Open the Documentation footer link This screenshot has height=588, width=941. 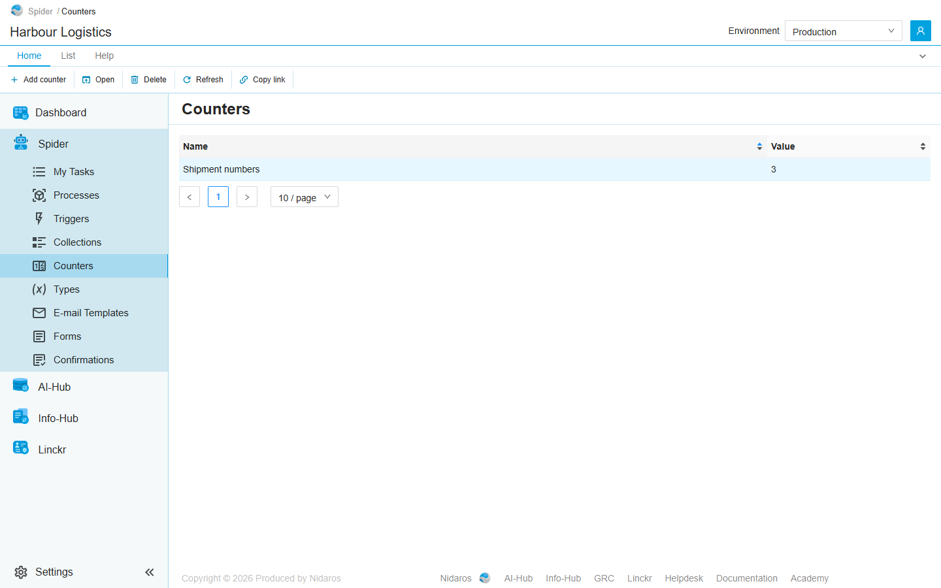pos(746,578)
